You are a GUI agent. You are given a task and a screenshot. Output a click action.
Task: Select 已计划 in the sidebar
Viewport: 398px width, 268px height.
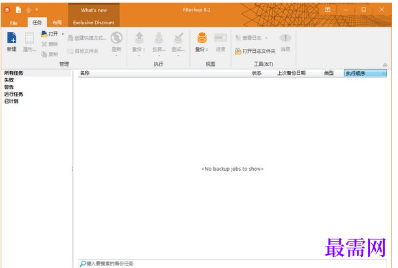12,101
